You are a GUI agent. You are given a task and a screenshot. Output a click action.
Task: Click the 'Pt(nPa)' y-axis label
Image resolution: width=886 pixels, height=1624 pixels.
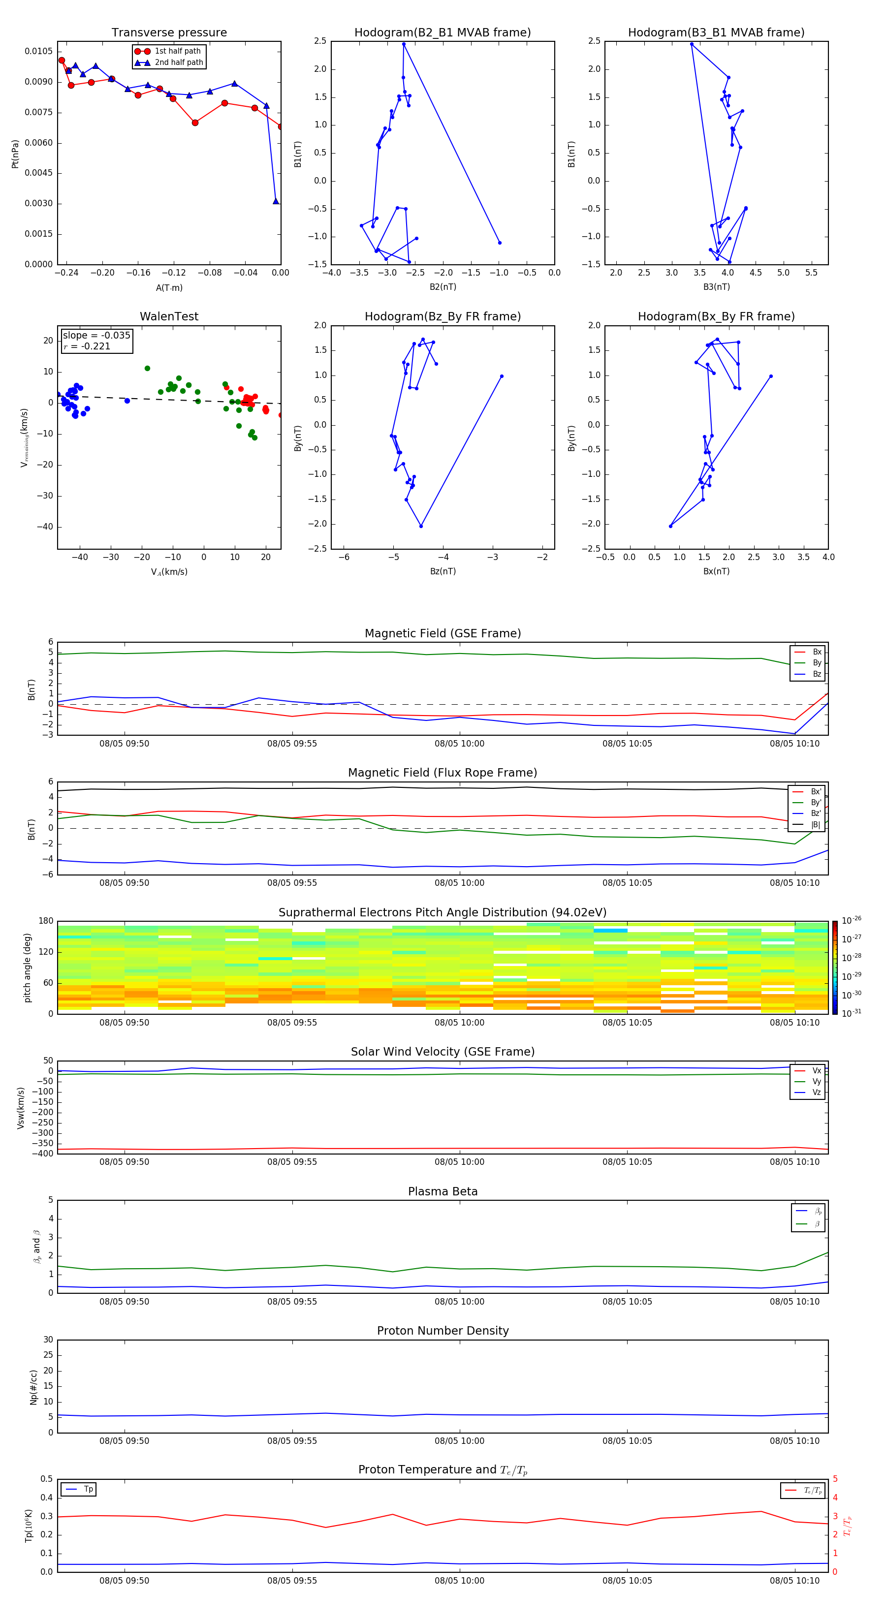click(15, 153)
